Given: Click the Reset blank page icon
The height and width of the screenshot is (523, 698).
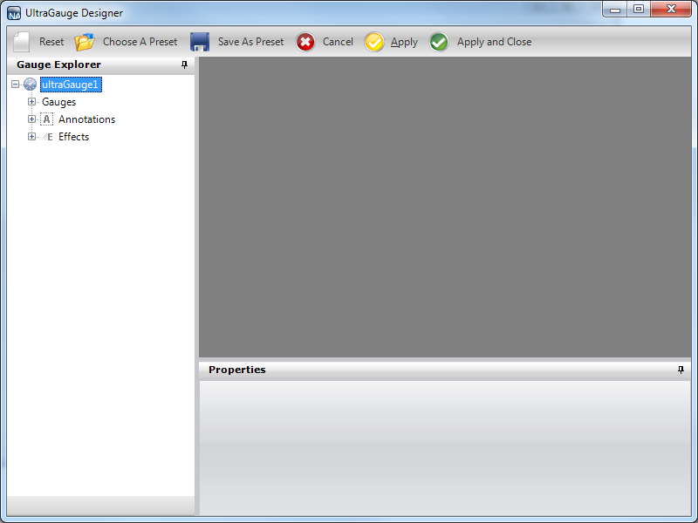Looking at the screenshot, I should pyautogui.click(x=22, y=42).
